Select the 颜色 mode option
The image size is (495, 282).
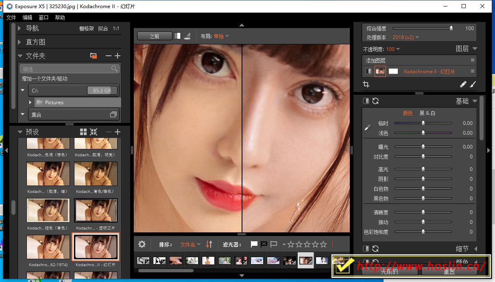click(x=408, y=113)
